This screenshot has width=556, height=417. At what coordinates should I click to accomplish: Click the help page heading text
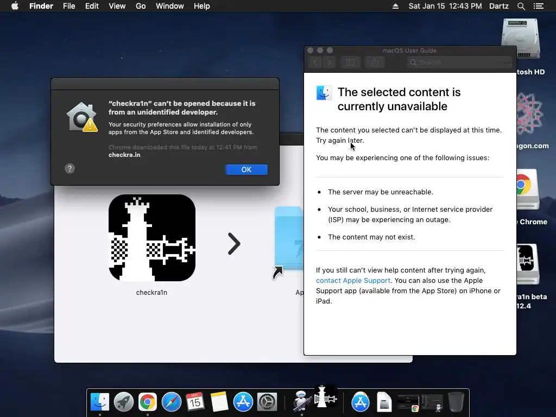point(399,99)
